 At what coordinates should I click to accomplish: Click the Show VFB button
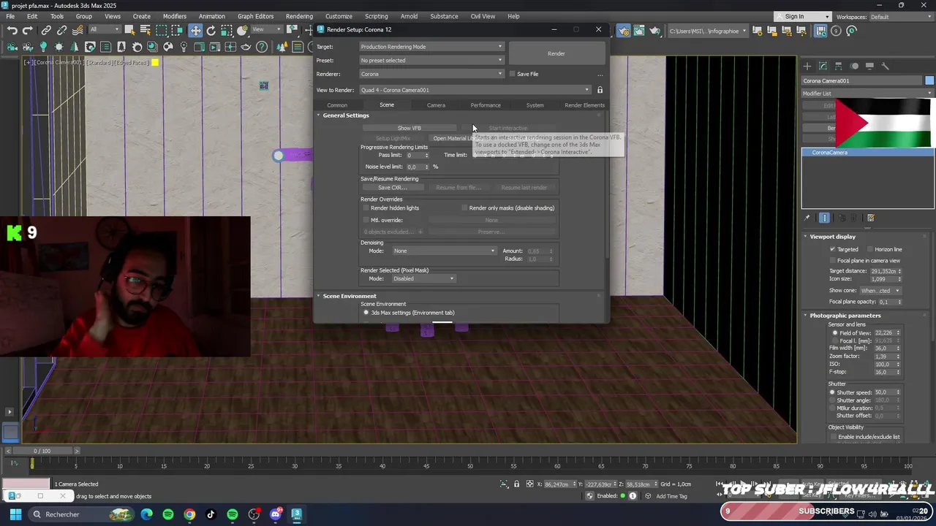409,128
